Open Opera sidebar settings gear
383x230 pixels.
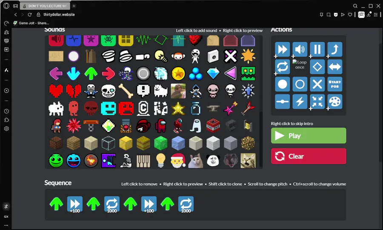(x=6, y=128)
